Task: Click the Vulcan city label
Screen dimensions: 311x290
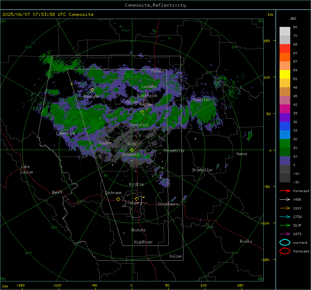Action: tap(176, 256)
